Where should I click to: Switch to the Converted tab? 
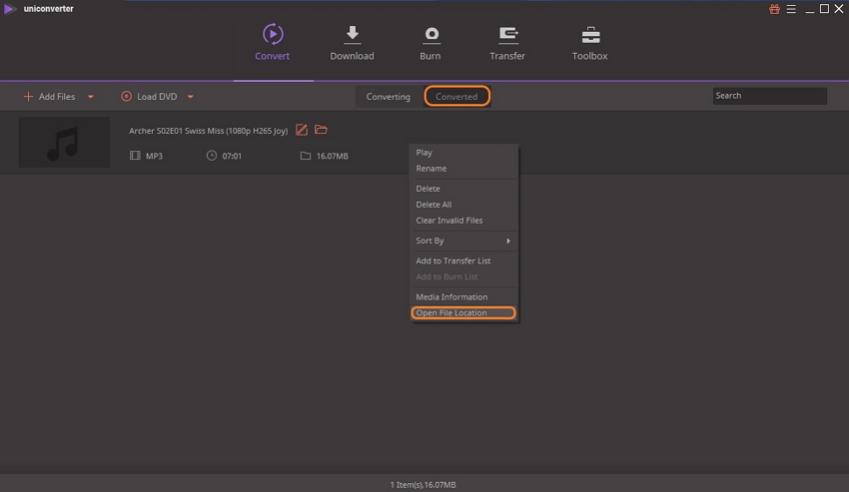pyautogui.click(x=457, y=97)
